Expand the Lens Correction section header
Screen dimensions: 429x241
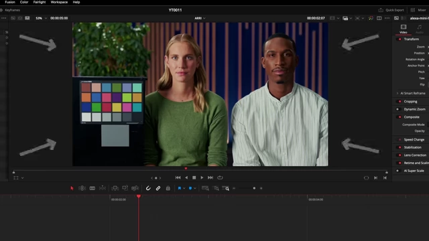coord(415,155)
